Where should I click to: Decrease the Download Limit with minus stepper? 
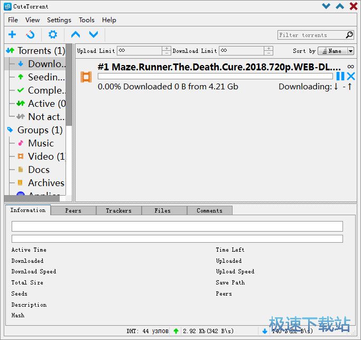pyautogui.click(x=269, y=53)
